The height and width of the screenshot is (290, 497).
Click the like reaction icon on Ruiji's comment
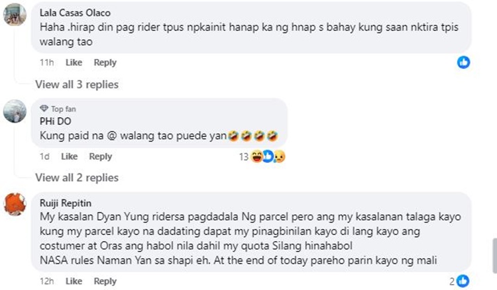coord(463,281)
